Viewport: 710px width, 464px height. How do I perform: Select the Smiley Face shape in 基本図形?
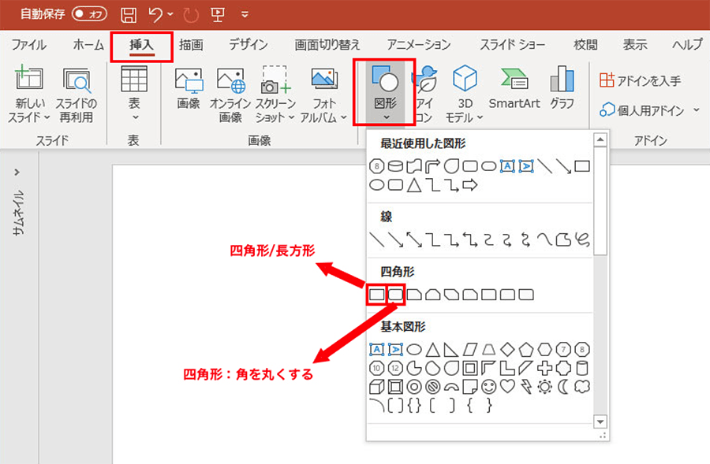point(488,387)
